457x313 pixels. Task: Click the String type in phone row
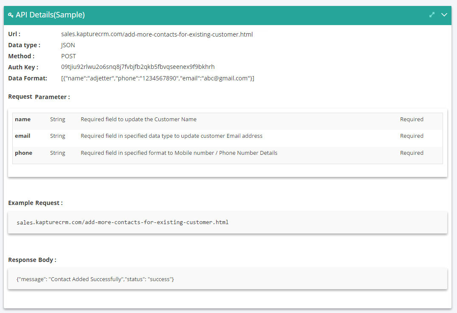click(57, 153)
